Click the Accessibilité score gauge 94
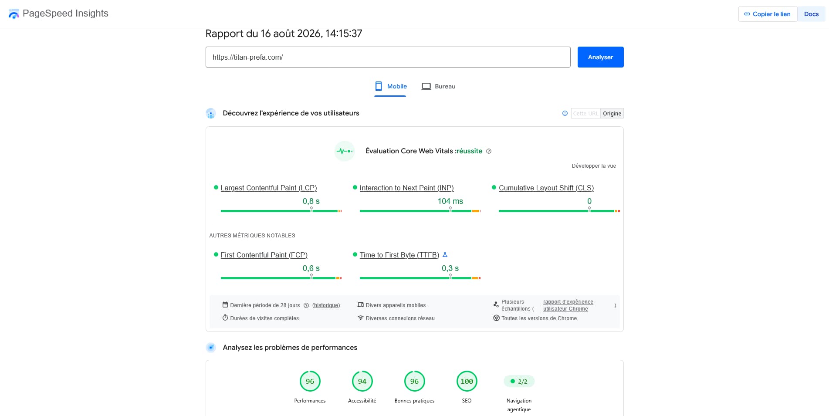 click(x=362, y=381)
